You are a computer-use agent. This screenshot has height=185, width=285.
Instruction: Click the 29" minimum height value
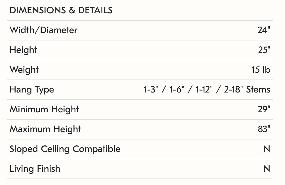[x=264, y=109]
